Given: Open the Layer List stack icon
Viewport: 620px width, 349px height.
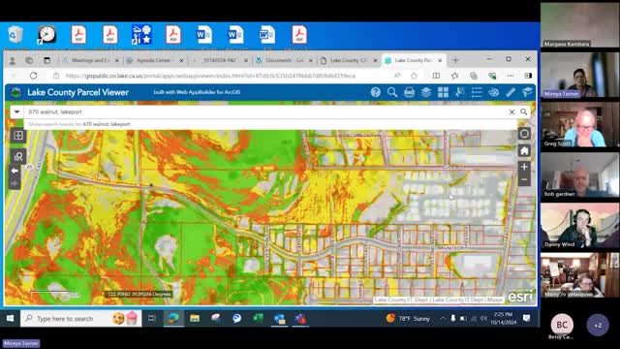Looking at the screenshot, I should coord(426,92).
